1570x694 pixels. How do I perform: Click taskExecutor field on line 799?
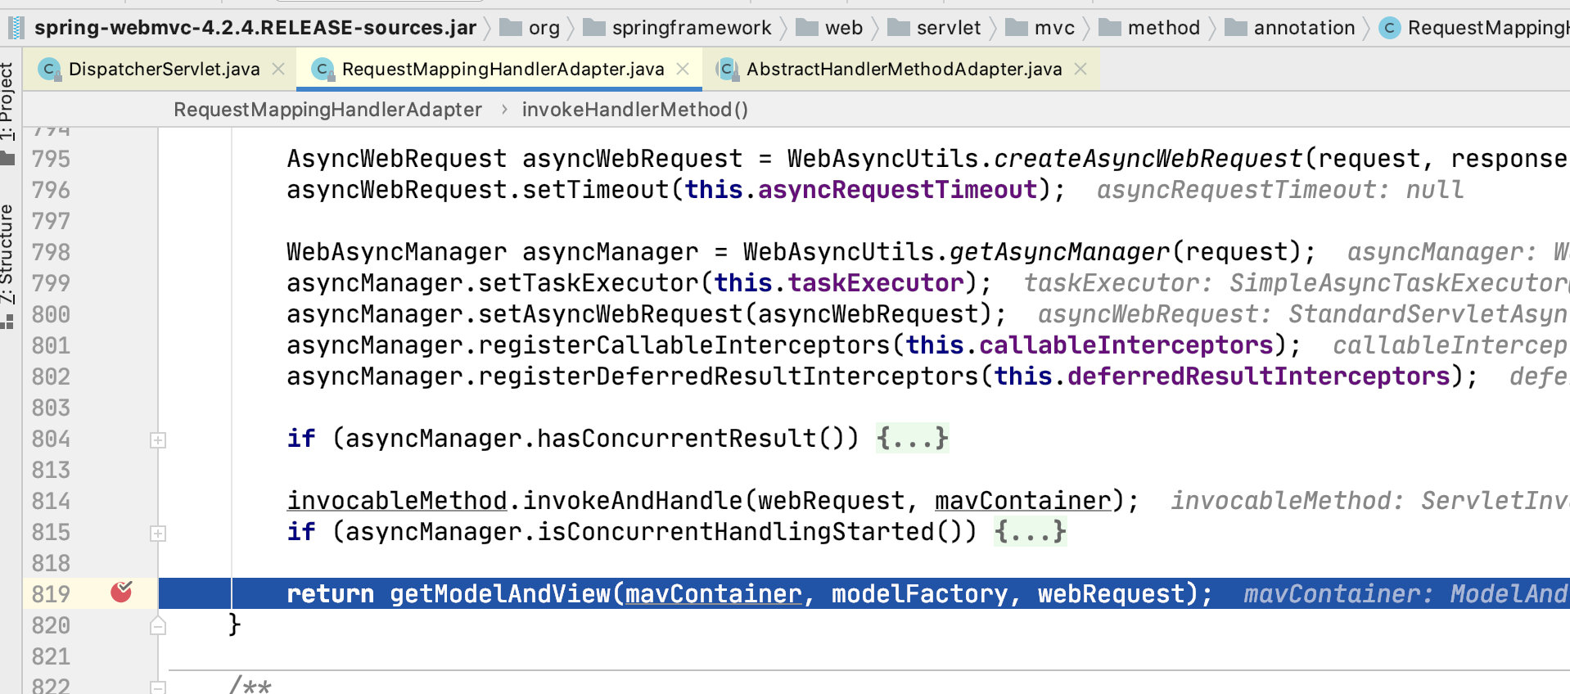[876, 283]
